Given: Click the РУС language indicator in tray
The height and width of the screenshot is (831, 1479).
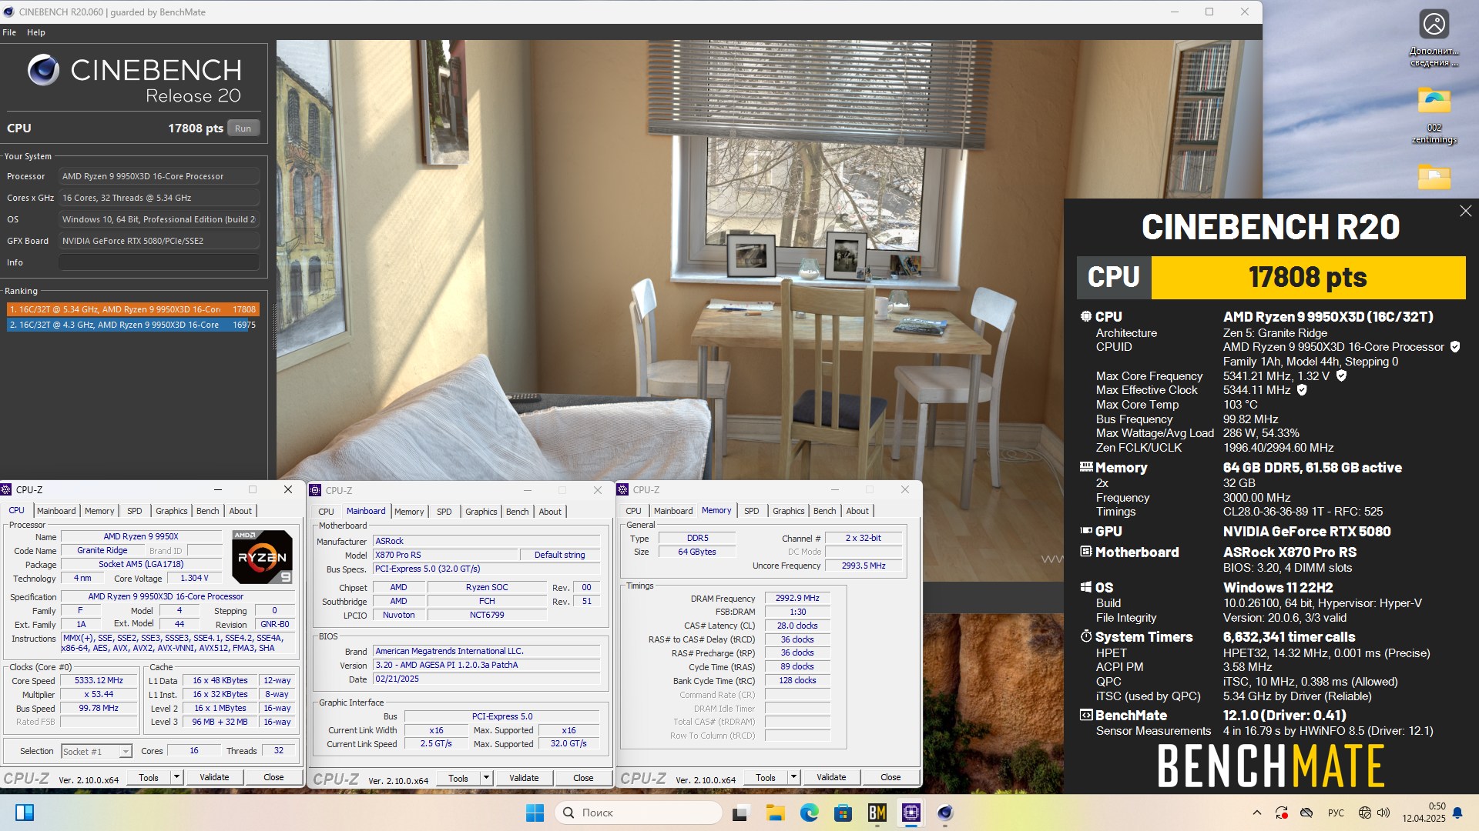Looking at the screenshot, I should click(1336, 813).
